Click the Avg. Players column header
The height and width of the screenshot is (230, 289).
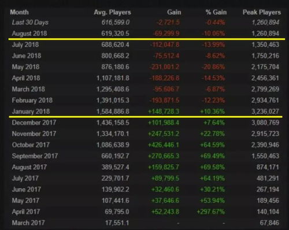coord(112,12)
